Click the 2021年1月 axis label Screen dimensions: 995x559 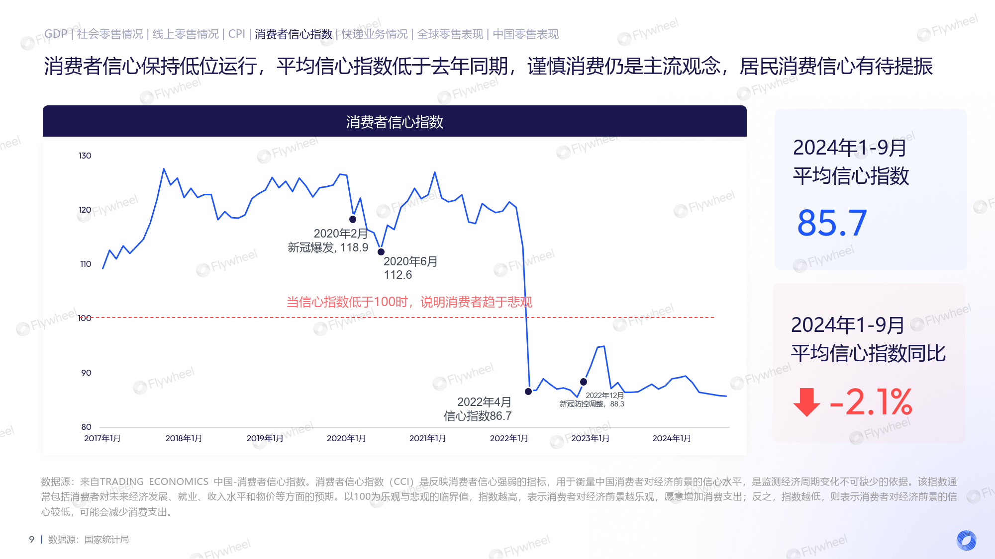point(427,438)
